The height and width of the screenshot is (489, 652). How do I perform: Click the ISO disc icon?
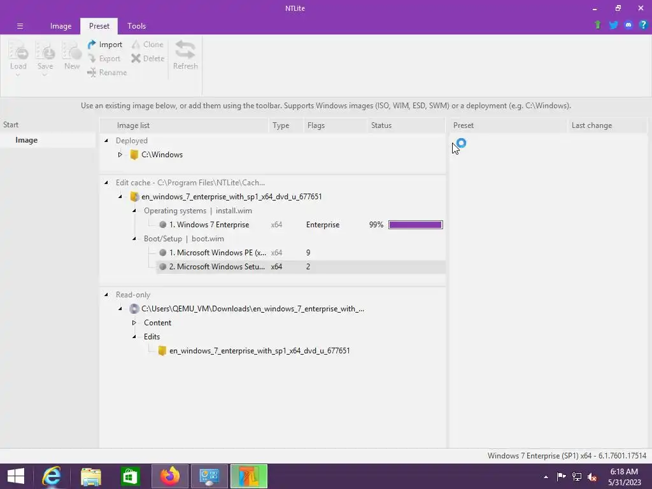point(134,309)
